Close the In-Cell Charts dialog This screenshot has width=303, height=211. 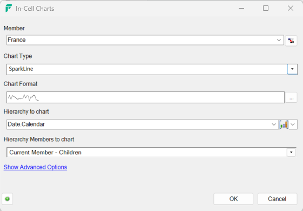[291, 8]
